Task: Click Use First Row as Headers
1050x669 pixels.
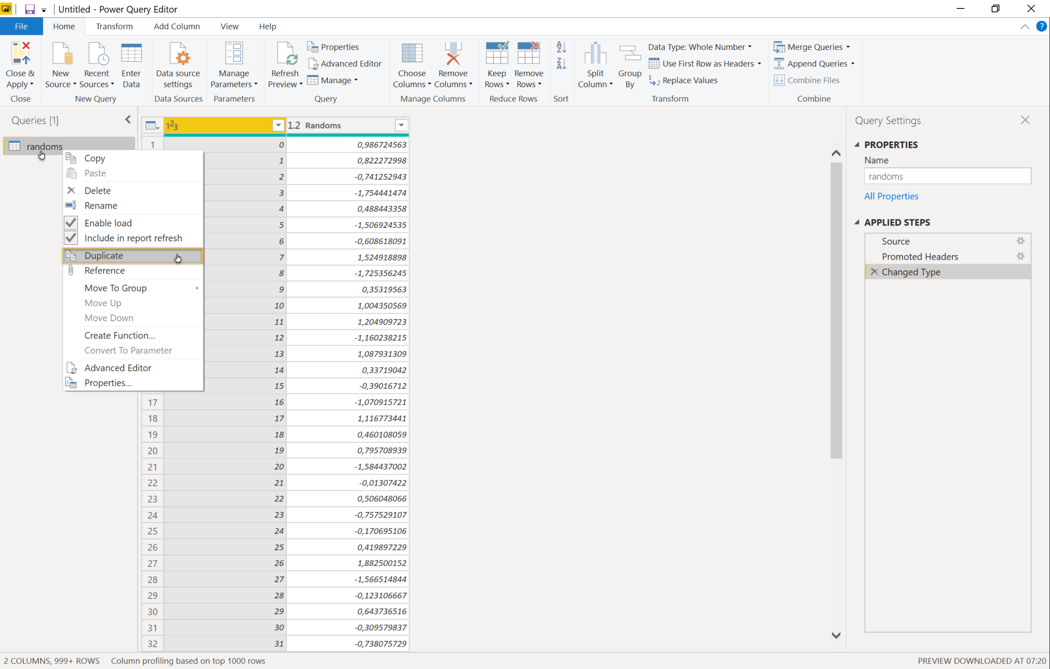Action: [705, 64]
